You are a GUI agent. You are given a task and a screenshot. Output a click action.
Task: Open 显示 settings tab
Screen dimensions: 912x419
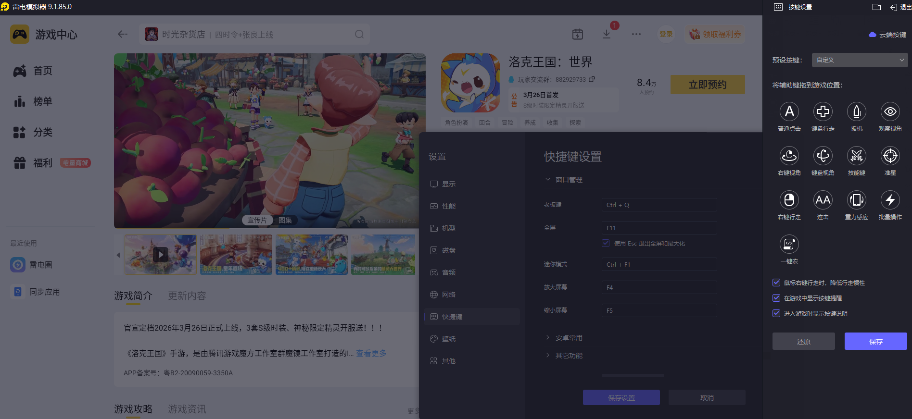472,184
